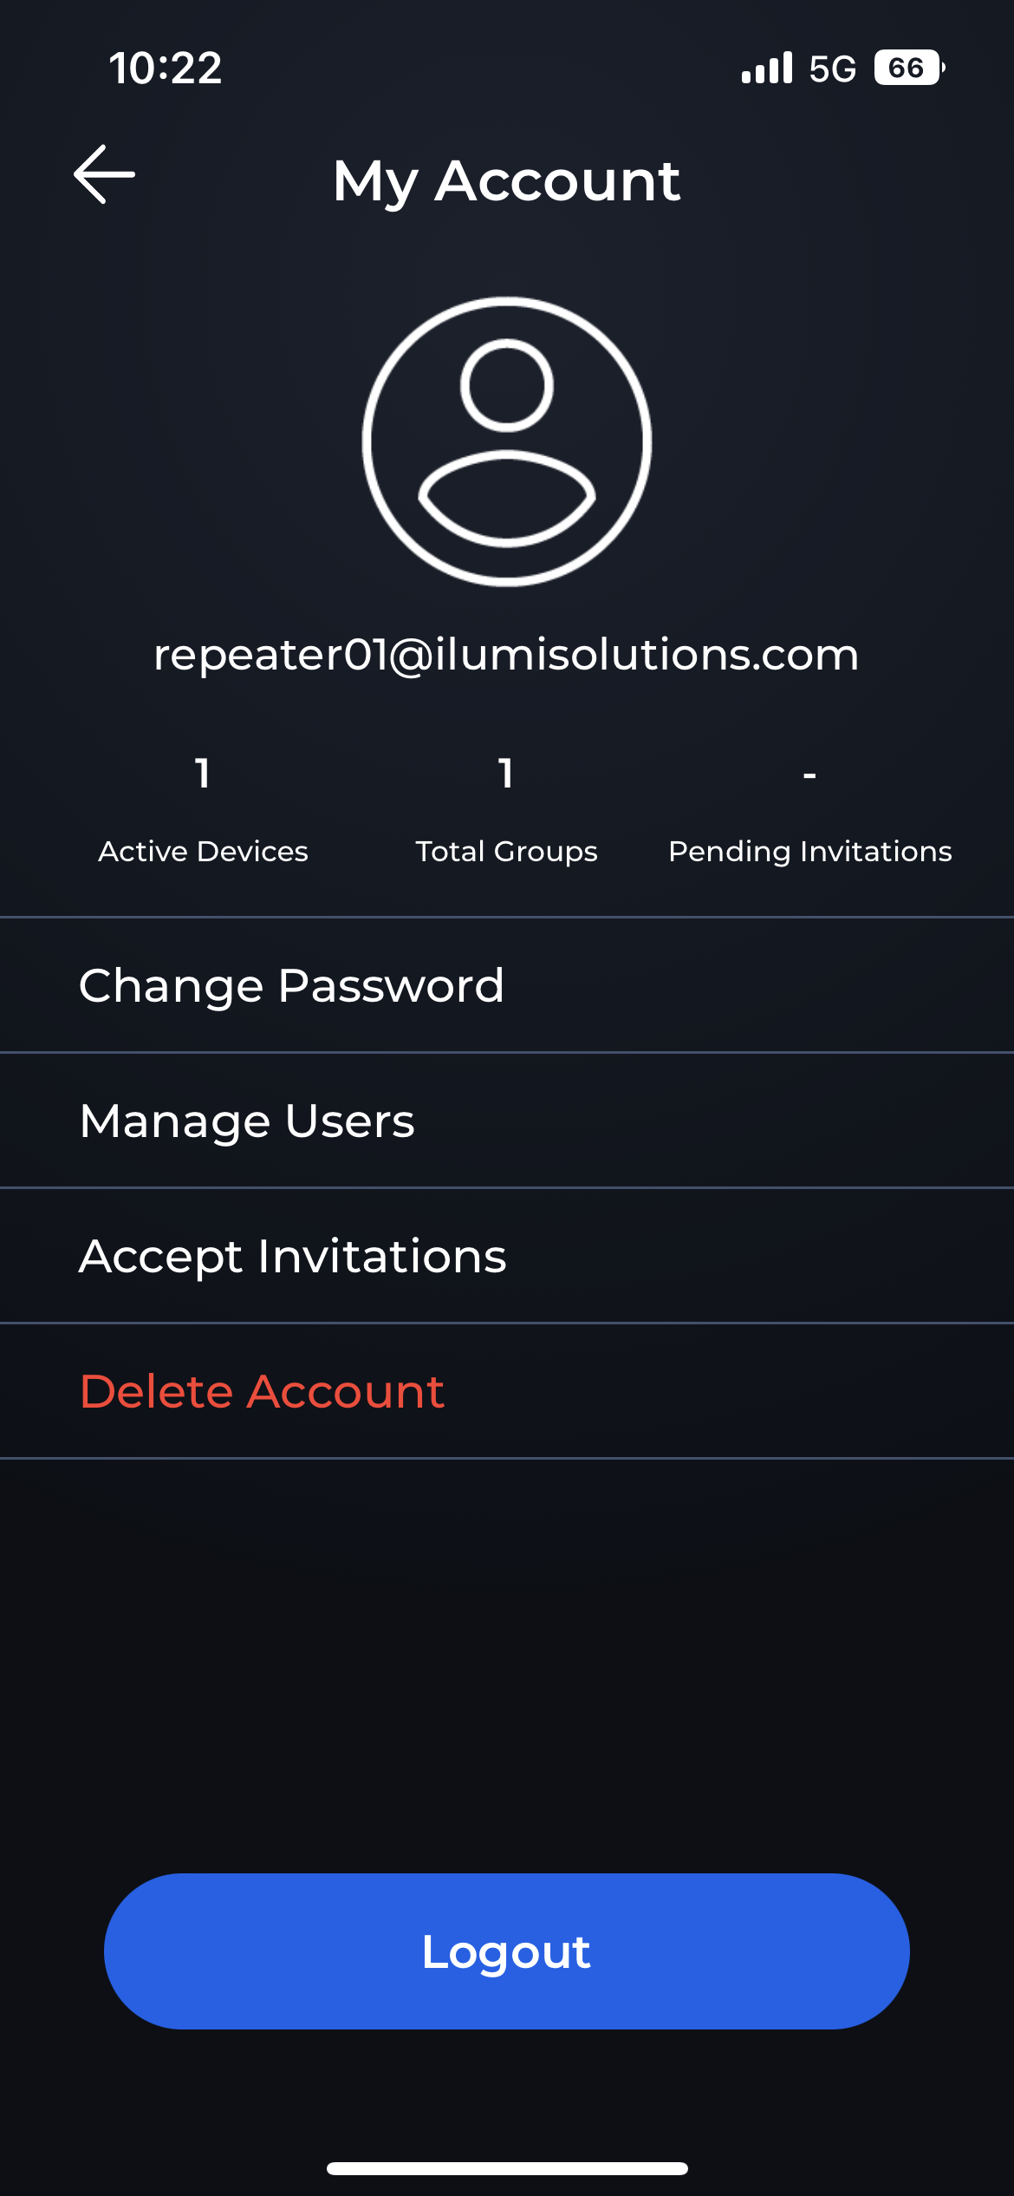
Task: Open the Change Password option
Action: [x=291, y=985]
